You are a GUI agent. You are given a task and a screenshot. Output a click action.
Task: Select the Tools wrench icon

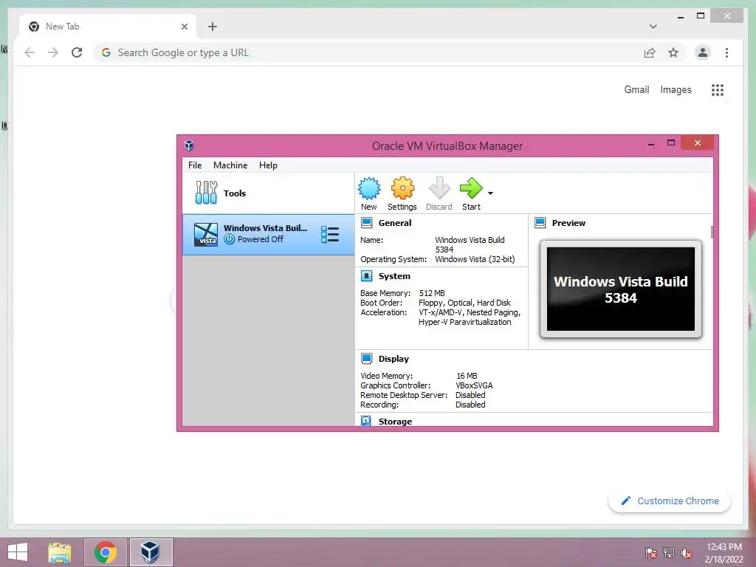point(207,193)
